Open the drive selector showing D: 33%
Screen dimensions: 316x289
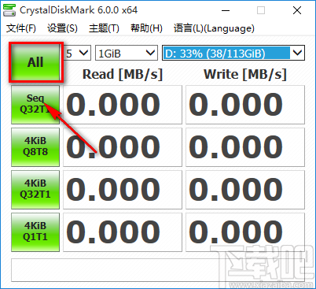click(233, 53)
